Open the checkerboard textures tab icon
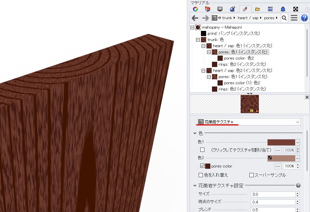The image size is (310, 212). tap(296, 9)
